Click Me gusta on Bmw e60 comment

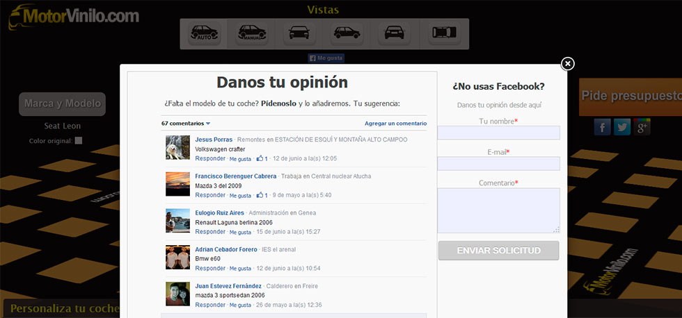[x=240, y=269]
